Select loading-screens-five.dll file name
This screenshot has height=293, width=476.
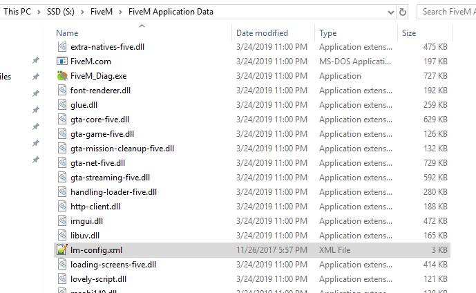pyautogui.click(x=113, y=265)
